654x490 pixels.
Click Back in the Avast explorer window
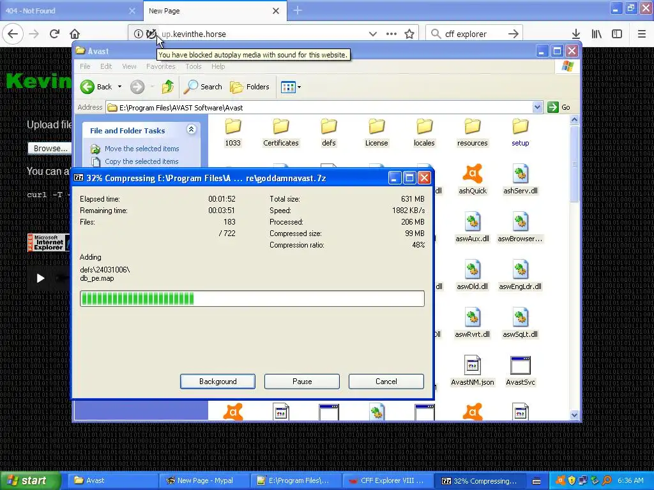tap(96, 87)
